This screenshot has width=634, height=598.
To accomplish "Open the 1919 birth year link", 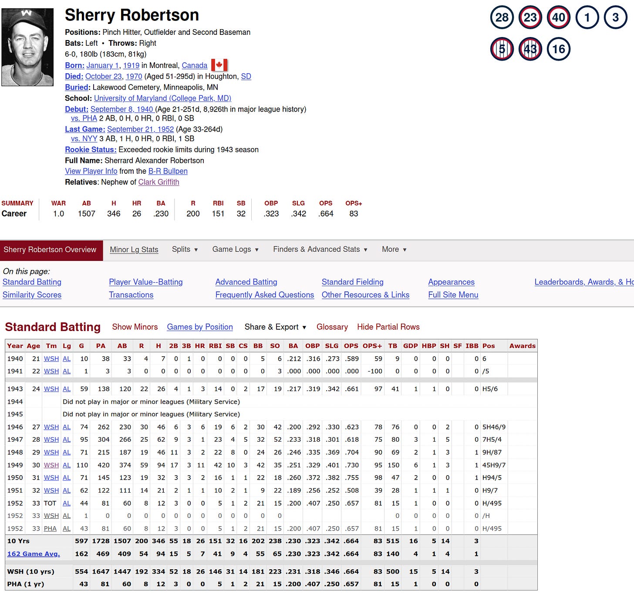I will (x=131, y=65).
